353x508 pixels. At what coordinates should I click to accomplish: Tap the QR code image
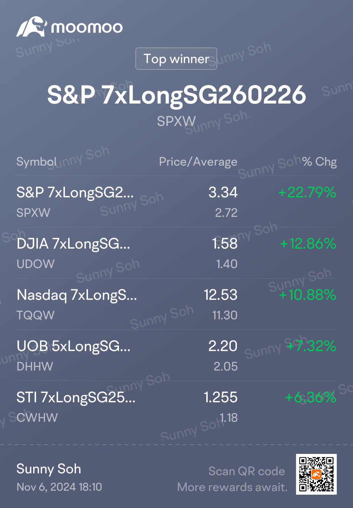coord(316,474)
